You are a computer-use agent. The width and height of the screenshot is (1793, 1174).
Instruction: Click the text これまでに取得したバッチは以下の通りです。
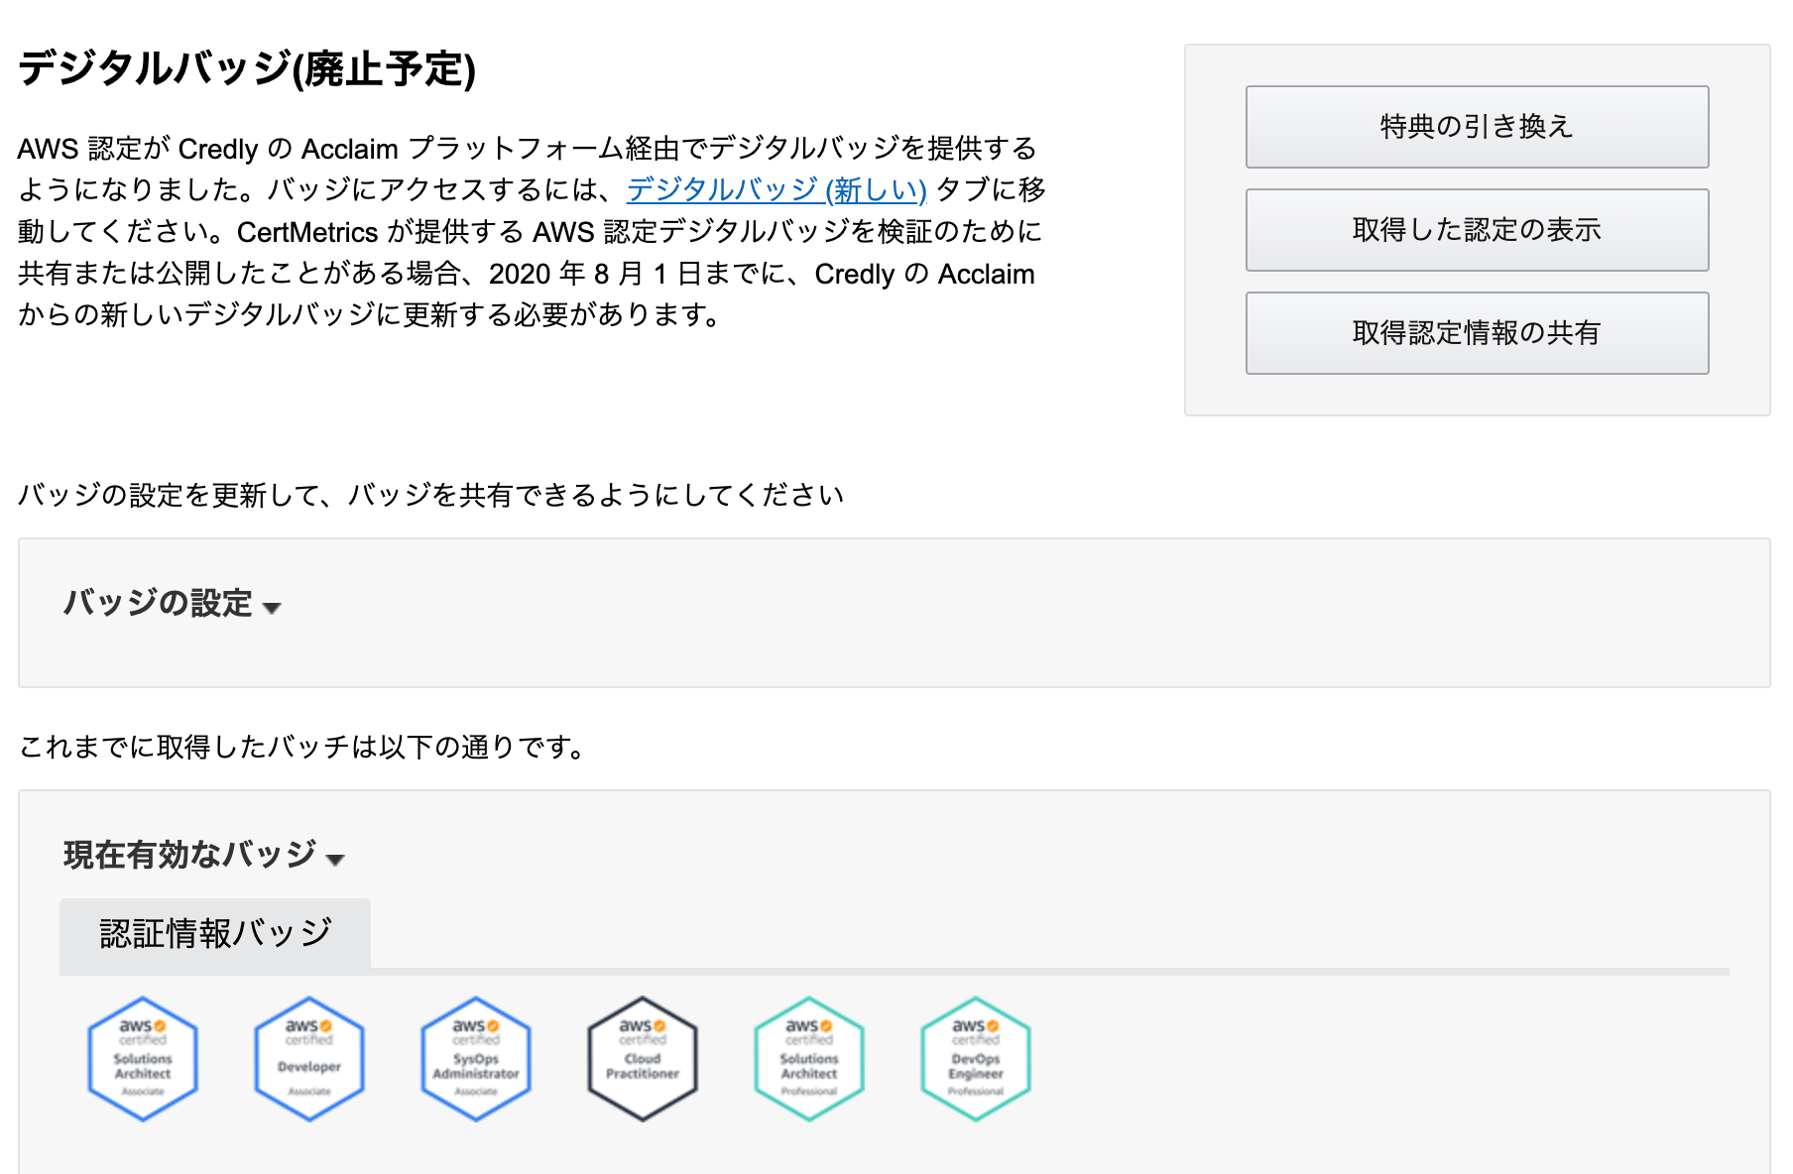(302, 746)
